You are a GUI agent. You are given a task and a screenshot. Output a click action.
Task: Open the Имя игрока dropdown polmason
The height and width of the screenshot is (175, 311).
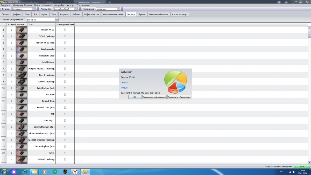click(107, 9)
